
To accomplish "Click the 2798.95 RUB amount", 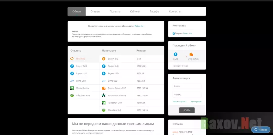I will point(194,59).
